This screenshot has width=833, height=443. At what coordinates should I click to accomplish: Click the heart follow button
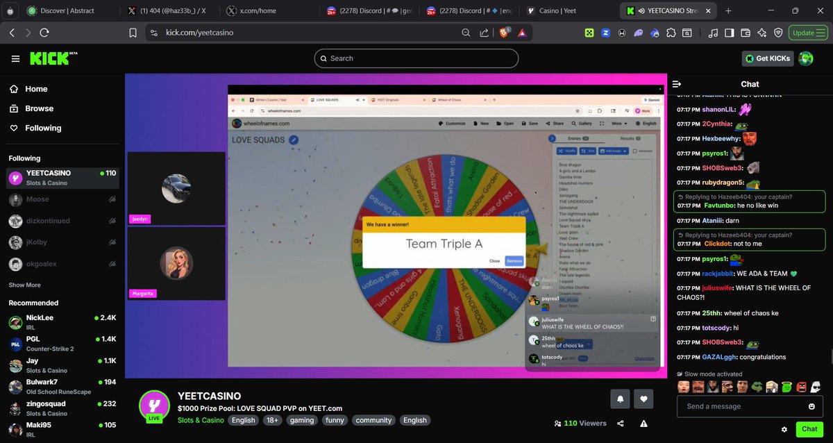tap(644, 399)
